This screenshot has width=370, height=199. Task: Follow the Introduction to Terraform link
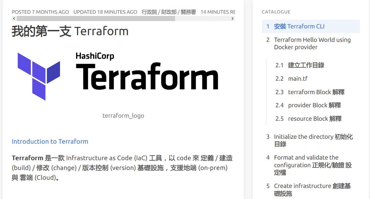50,142
